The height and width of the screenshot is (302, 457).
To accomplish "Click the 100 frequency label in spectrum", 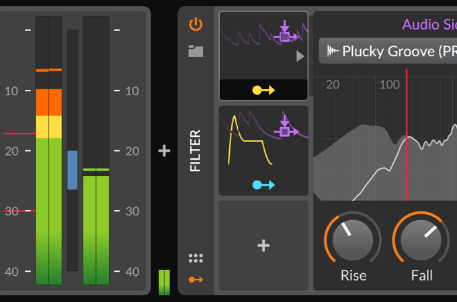I will 389,85.
